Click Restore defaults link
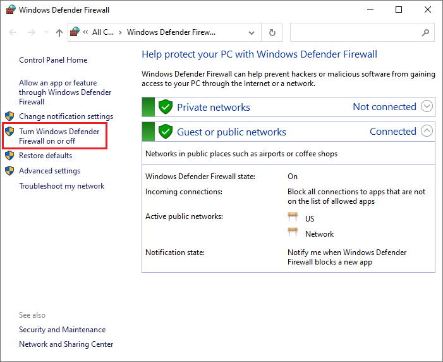The width and height of the screenshot is (443, 362). (46, 156)
